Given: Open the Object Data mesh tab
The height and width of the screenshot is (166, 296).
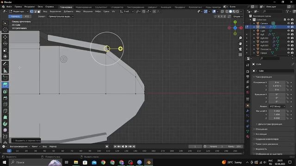Looking at the screenshot, I should coord(248,131).
